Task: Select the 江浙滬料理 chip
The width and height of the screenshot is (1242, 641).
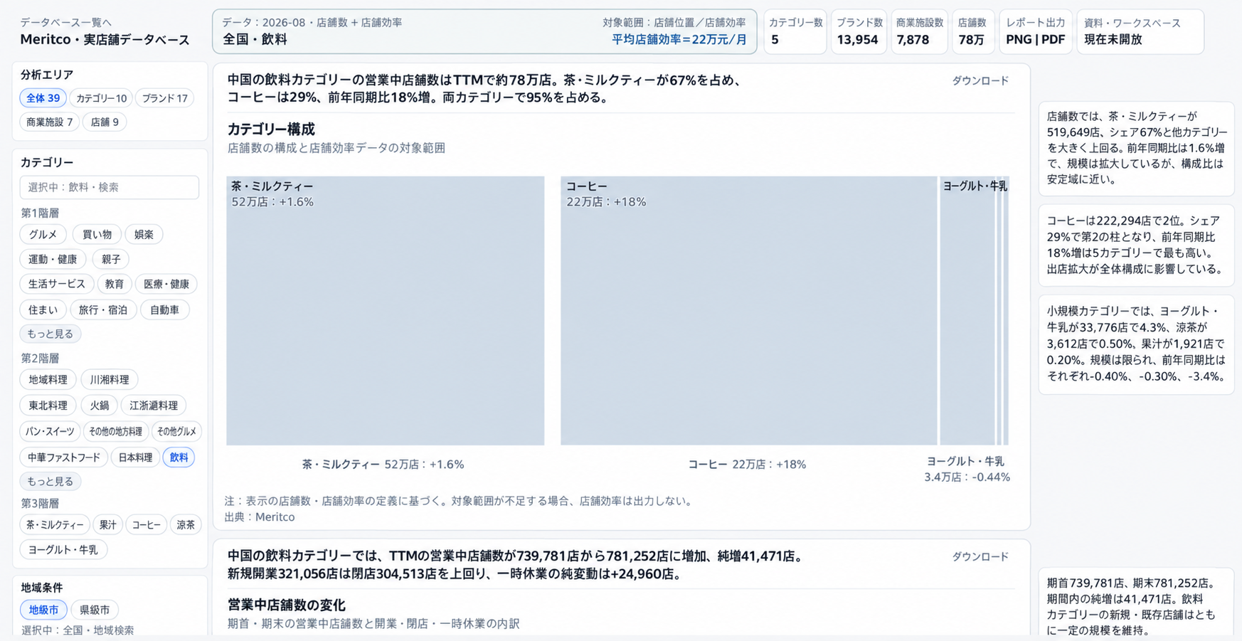Action: (154, 405)
